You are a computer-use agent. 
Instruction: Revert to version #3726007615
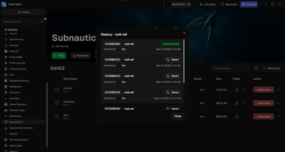(173, 60)
